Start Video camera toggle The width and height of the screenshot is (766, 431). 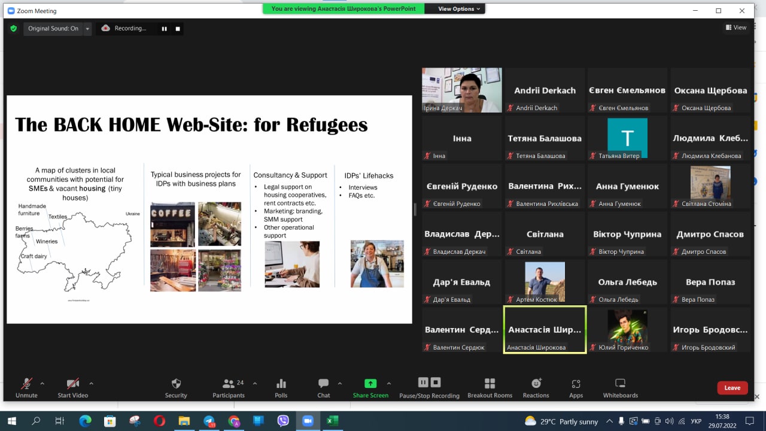click(73, 384)
